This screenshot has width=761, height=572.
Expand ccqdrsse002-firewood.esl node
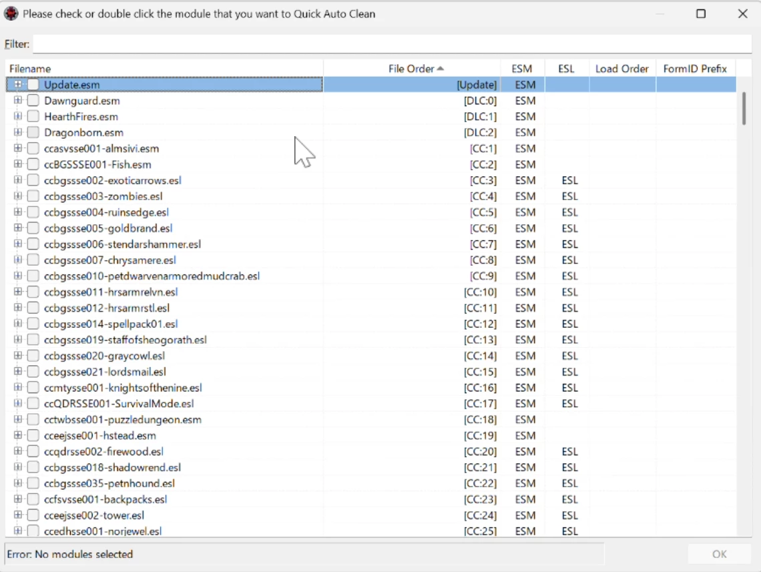(18, 451)
